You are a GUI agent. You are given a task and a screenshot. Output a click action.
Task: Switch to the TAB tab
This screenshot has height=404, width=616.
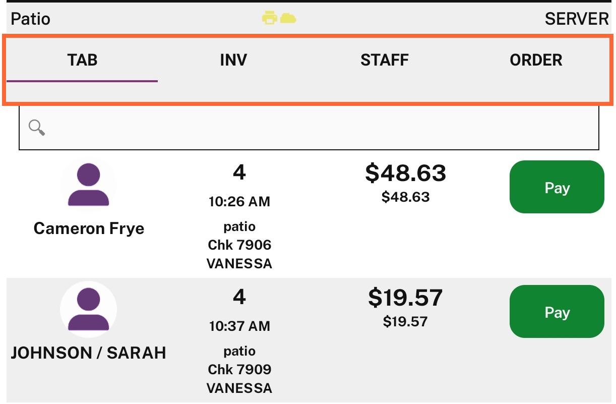pos(82,60)
